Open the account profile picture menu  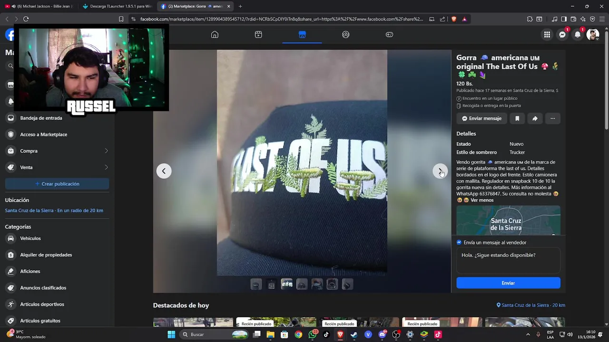click(x=592, y=35)
